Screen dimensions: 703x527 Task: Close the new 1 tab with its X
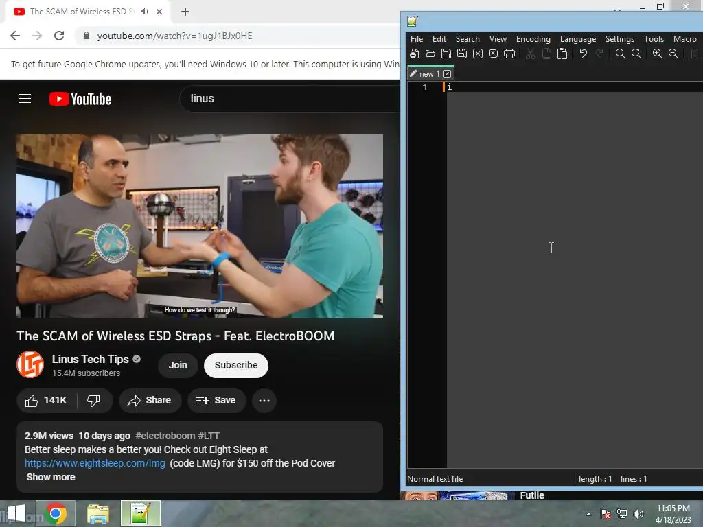tap(448, 74)
